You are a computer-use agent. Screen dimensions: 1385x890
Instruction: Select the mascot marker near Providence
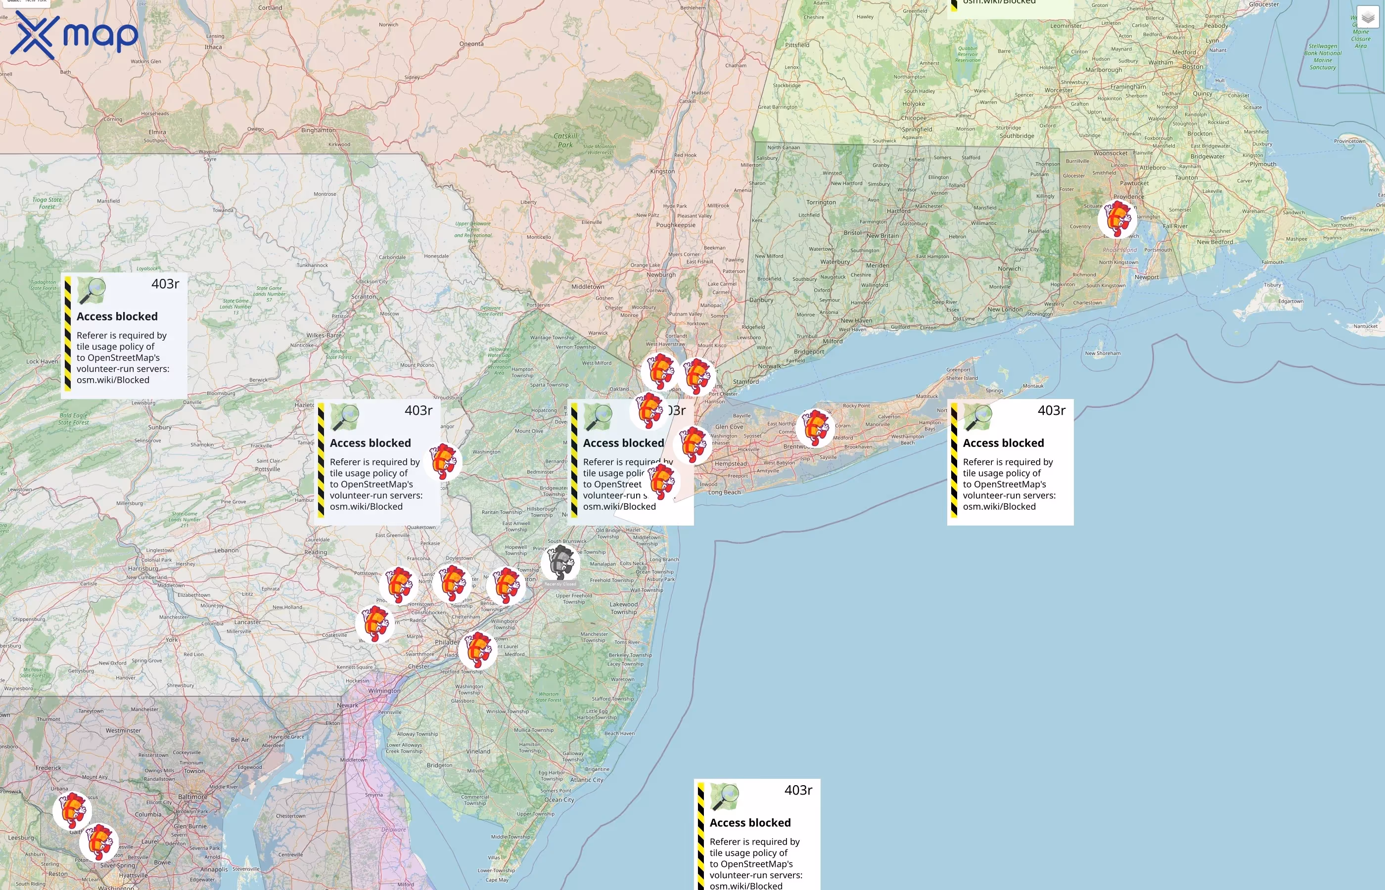[1117, 219]
